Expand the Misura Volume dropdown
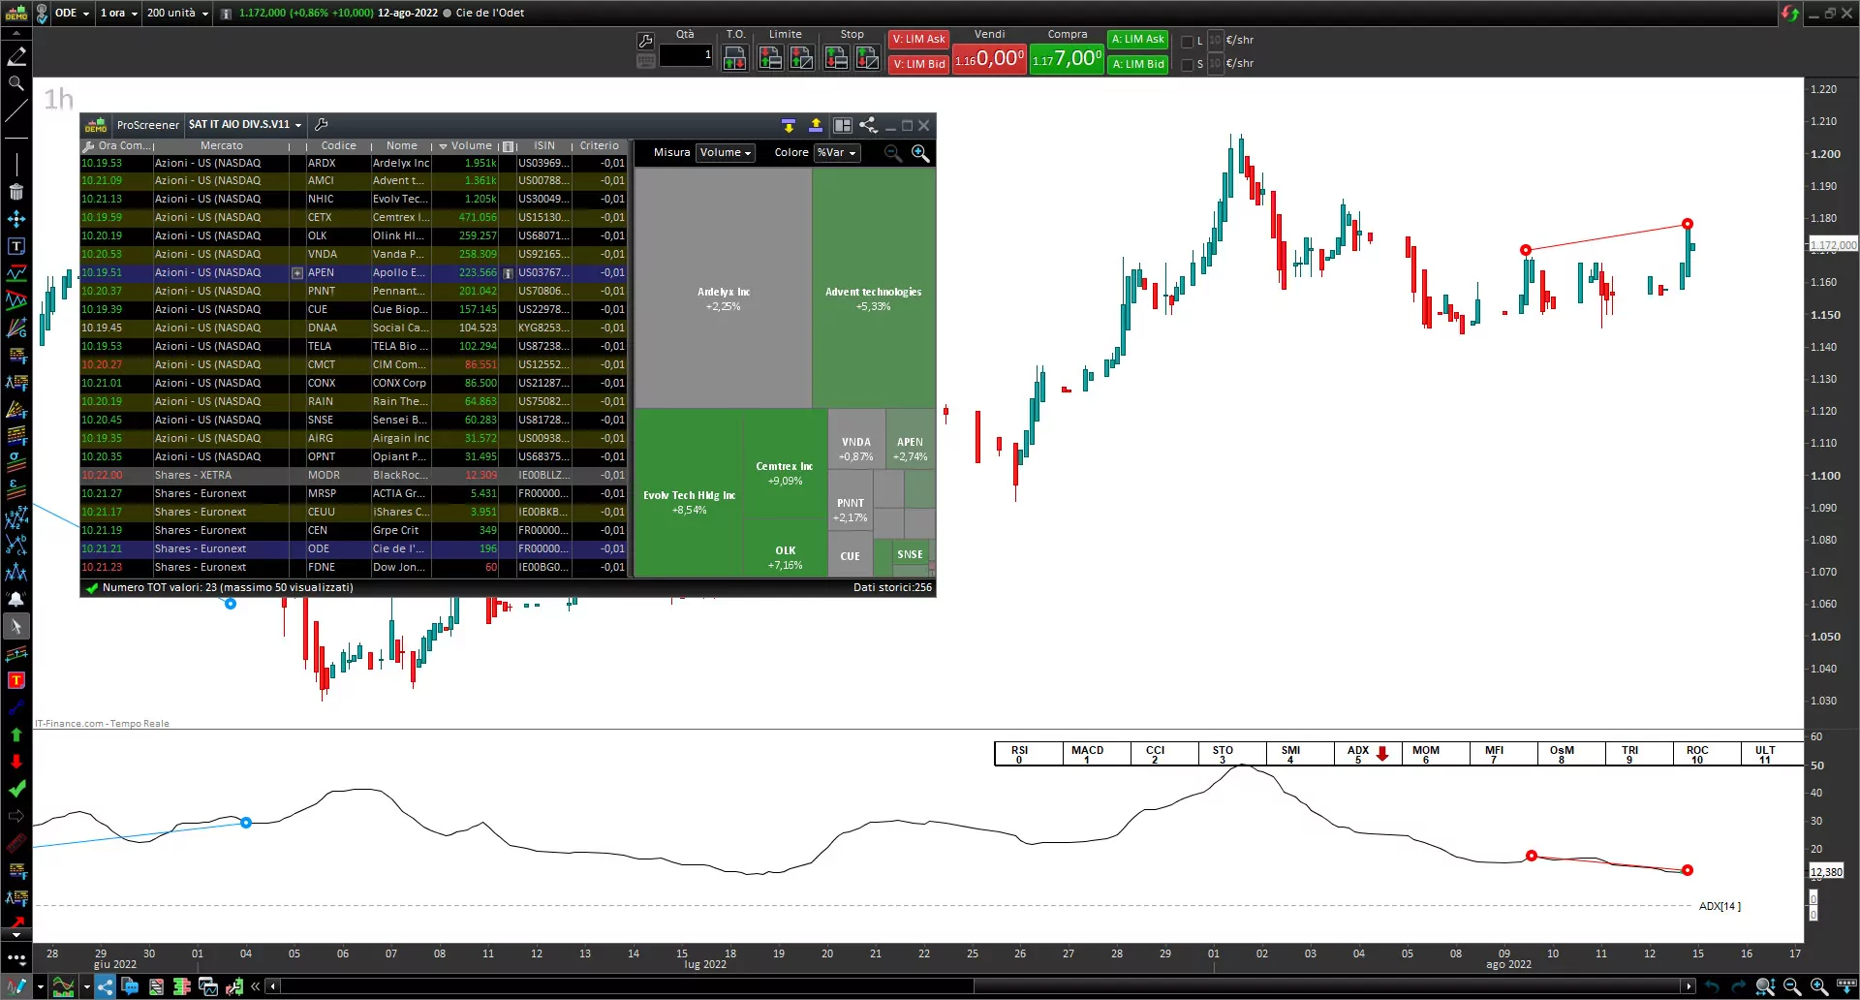Screen dimensions: 1860x1000 tap(725, 153)
